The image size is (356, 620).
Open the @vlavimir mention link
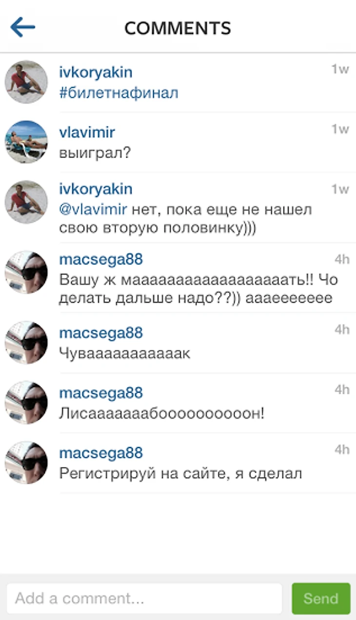(x=93, y=210)
